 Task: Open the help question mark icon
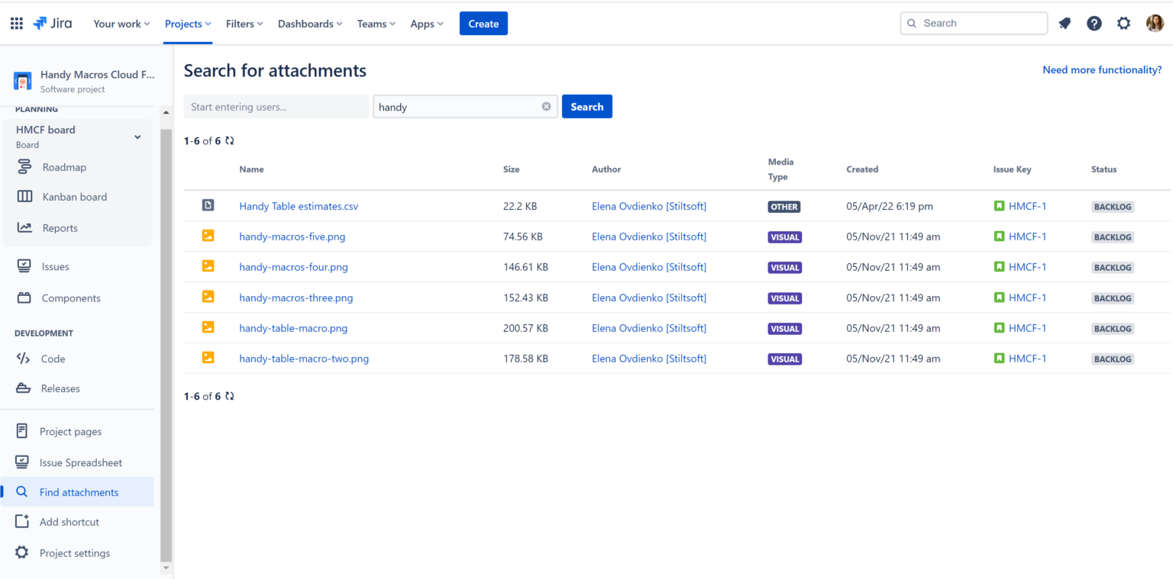pos(1094,23)
